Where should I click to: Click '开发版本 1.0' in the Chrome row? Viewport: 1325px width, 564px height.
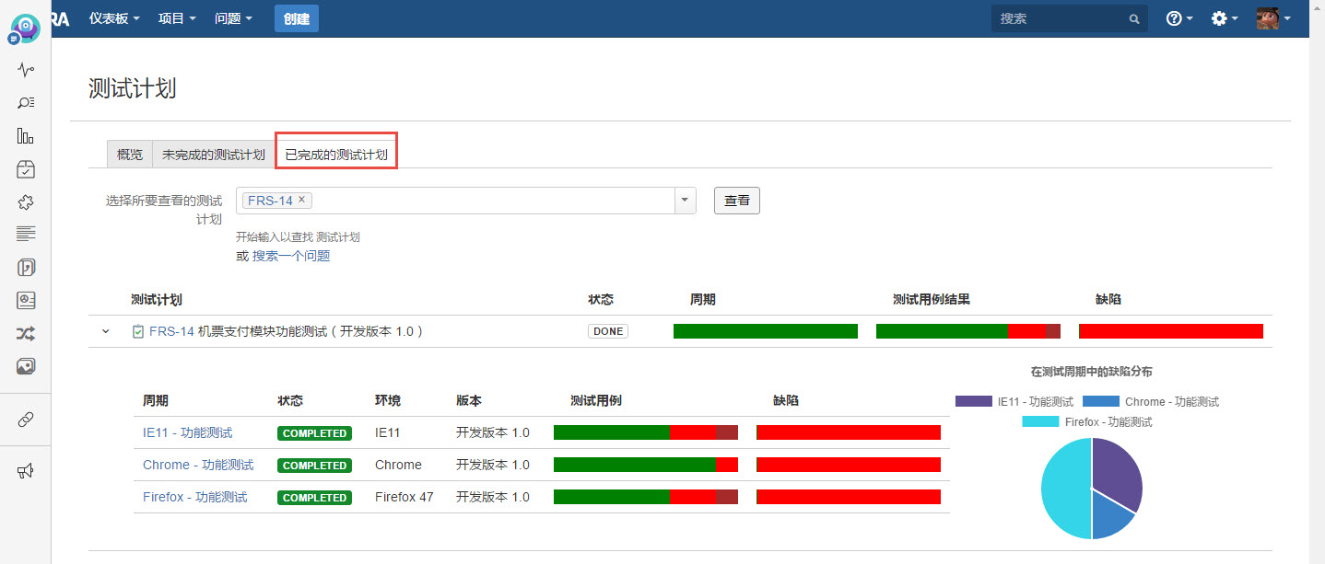[493, 465]
